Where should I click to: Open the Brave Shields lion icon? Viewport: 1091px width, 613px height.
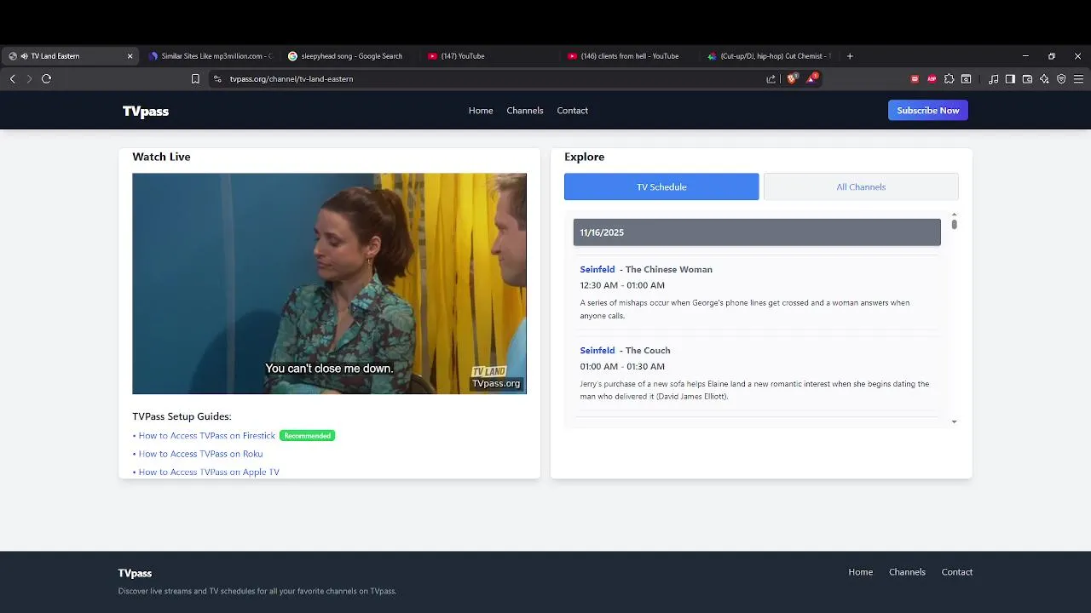coord(792,78)
